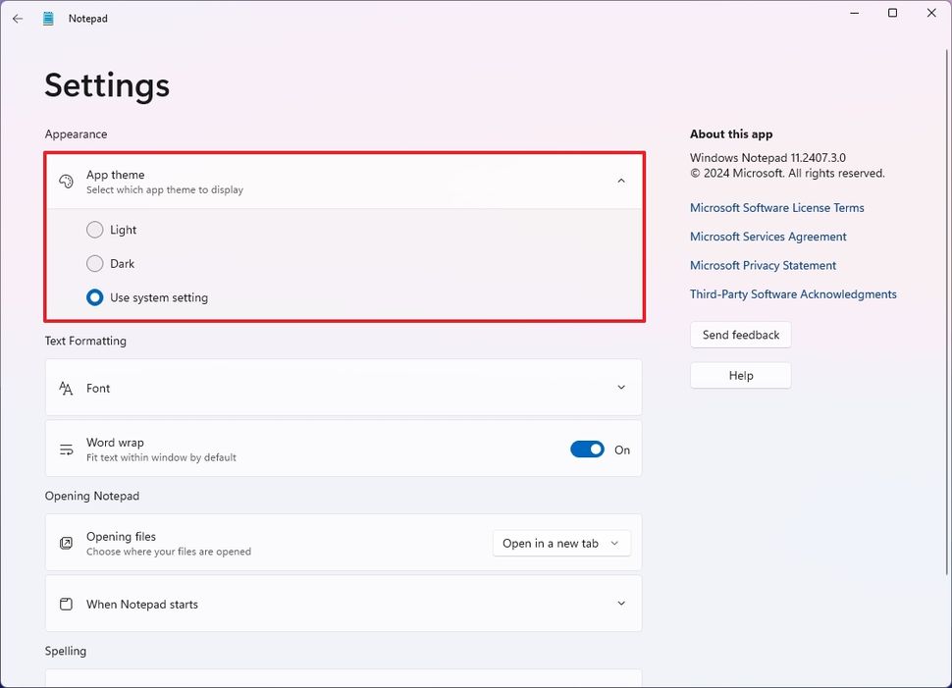Image resolution: width=952 pixels, height=688 pixels.
Task: Select the Dark theme radio button
Action: (95, 263)
